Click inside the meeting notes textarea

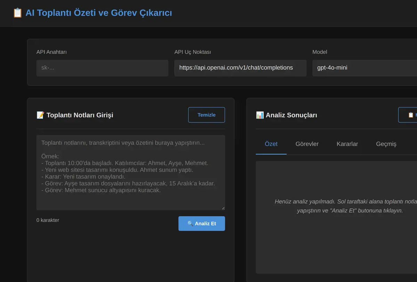click(x=131, y=172)
